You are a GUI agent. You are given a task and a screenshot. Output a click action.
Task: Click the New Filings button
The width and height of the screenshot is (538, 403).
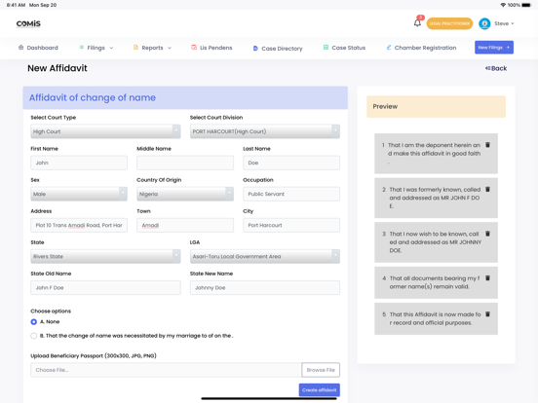click(494, 48)
